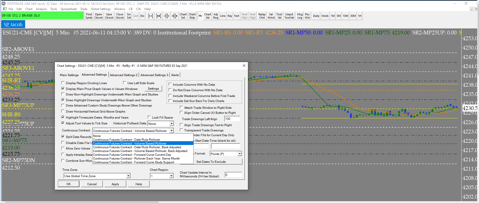Open Find Symb from the toolbar
The height and width of the screenshot is (203, 479).
click(89, 16)
